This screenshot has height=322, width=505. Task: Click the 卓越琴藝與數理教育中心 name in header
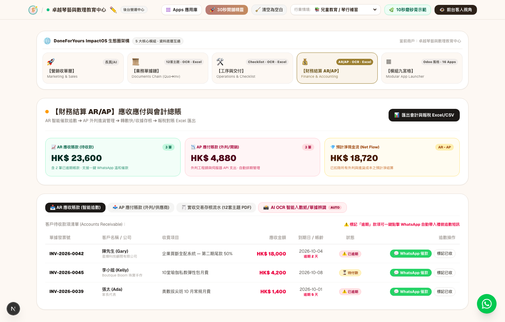point(79,10)
